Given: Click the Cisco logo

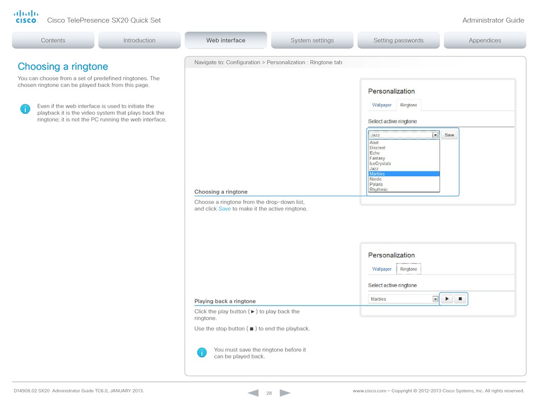Looking at the screenshot, I should [x=26, y=17].
